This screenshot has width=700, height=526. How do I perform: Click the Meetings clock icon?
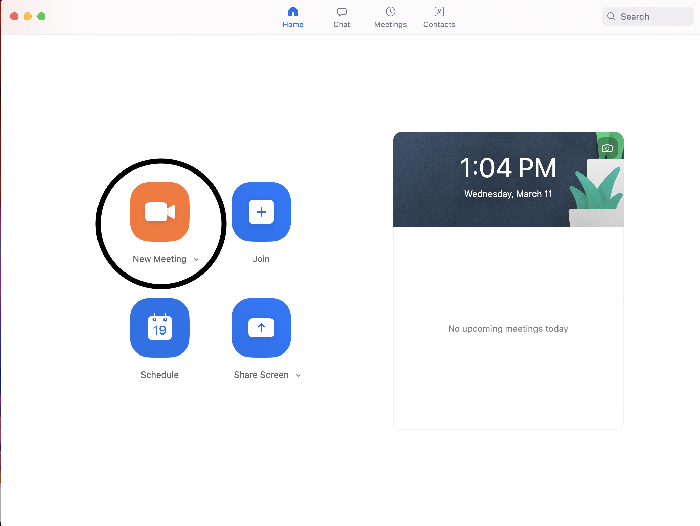(390, 12)
